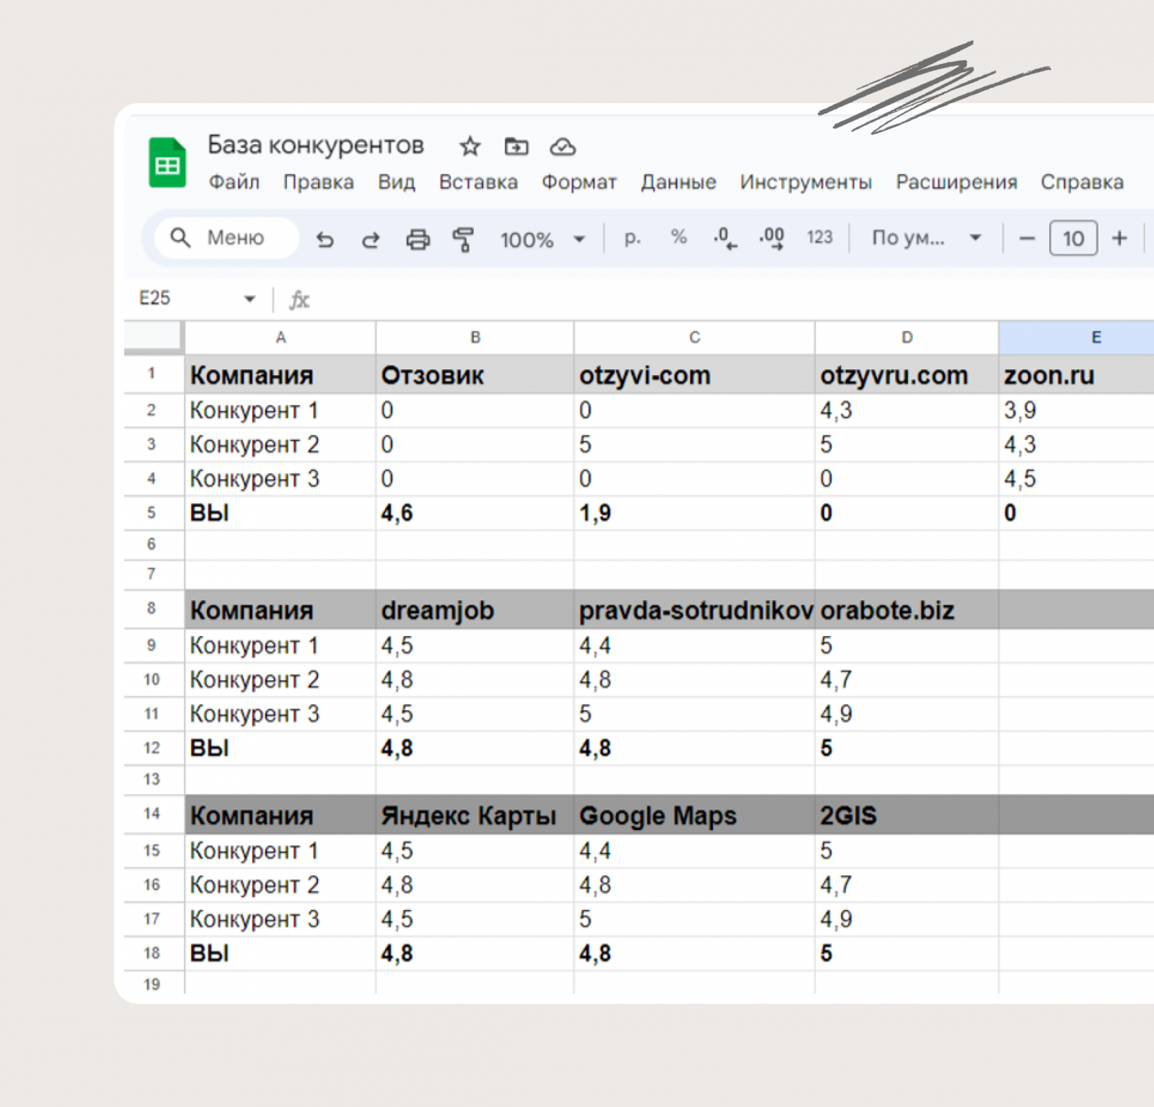Open the Вставка menu

[x=478, y=182]
